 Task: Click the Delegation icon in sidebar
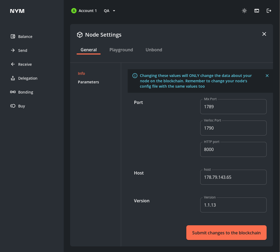[13, 78]
